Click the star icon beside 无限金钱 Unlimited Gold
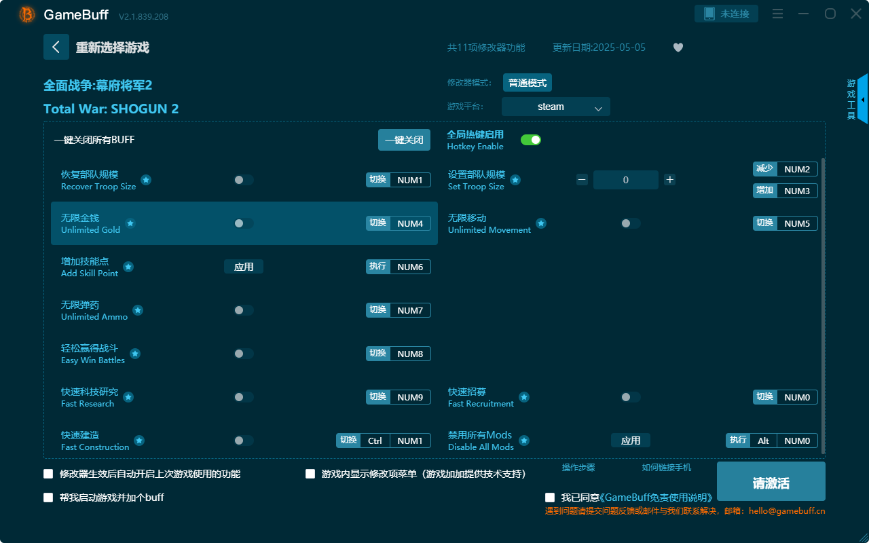Image resolution: width=869 pixels, height=543 pixels. click(x=130, y=223)
